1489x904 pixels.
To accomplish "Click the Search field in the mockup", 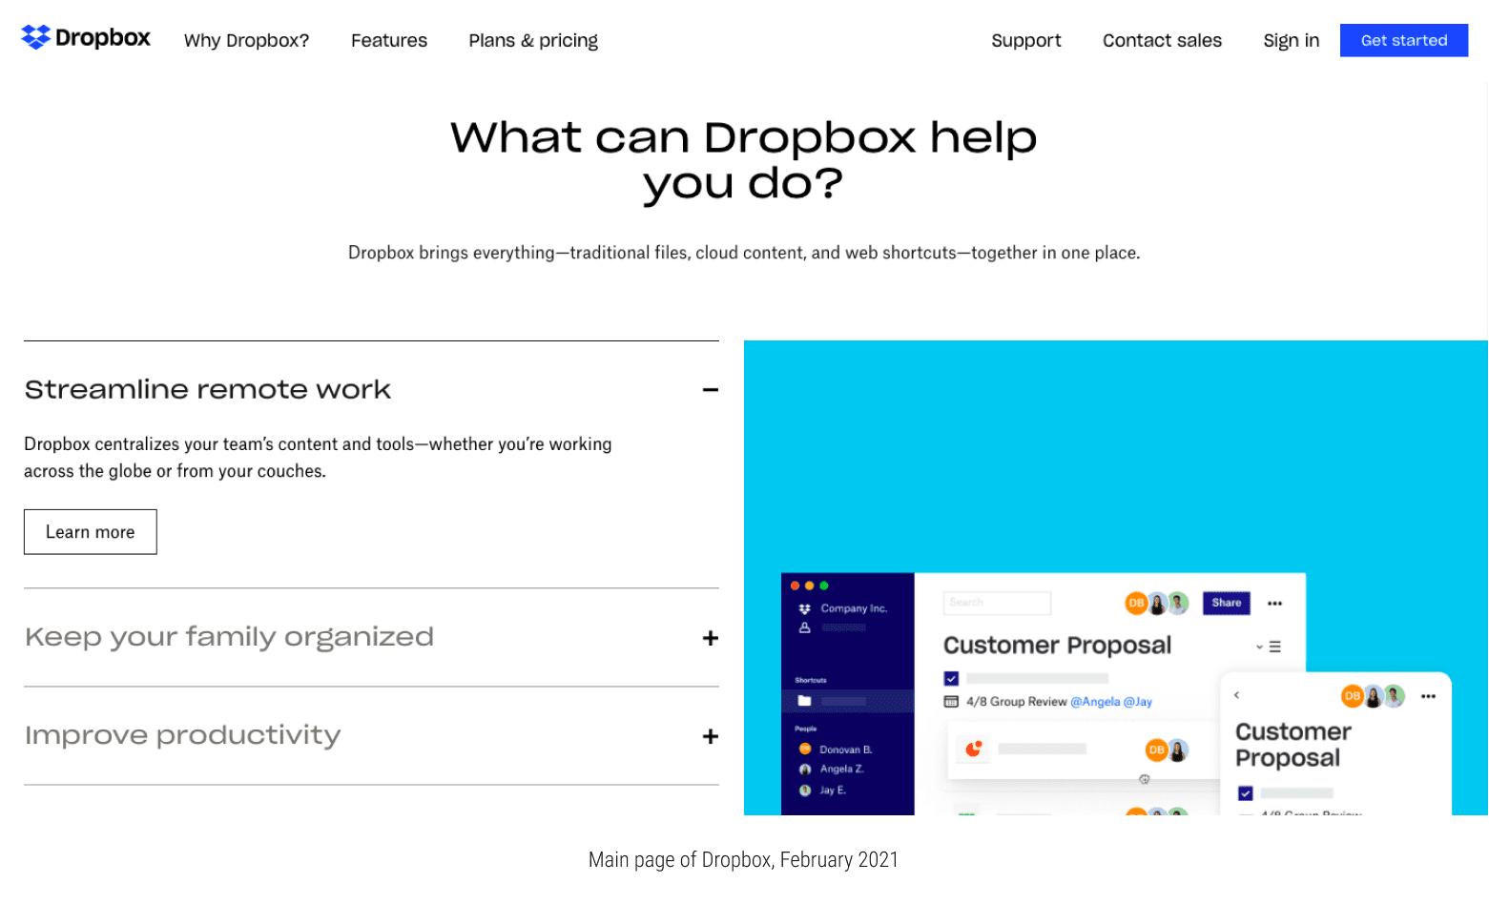I will pos(998,603).
